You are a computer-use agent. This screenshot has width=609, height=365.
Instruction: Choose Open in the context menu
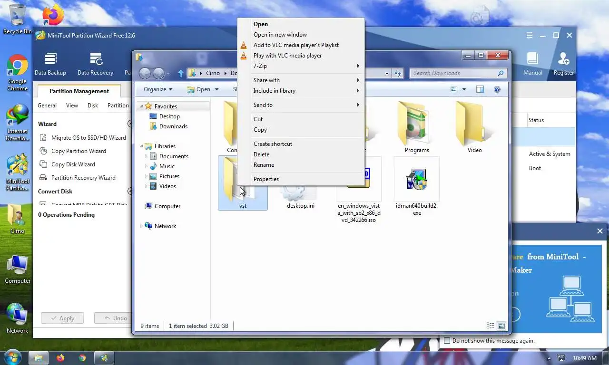[301, 24]
